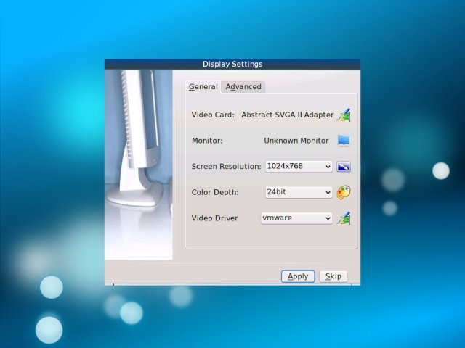Switch to the Advanced tab

coord(243,87)
